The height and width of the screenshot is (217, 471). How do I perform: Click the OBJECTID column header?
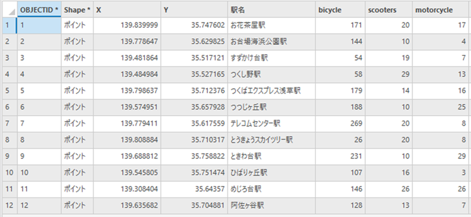[39, 10]
